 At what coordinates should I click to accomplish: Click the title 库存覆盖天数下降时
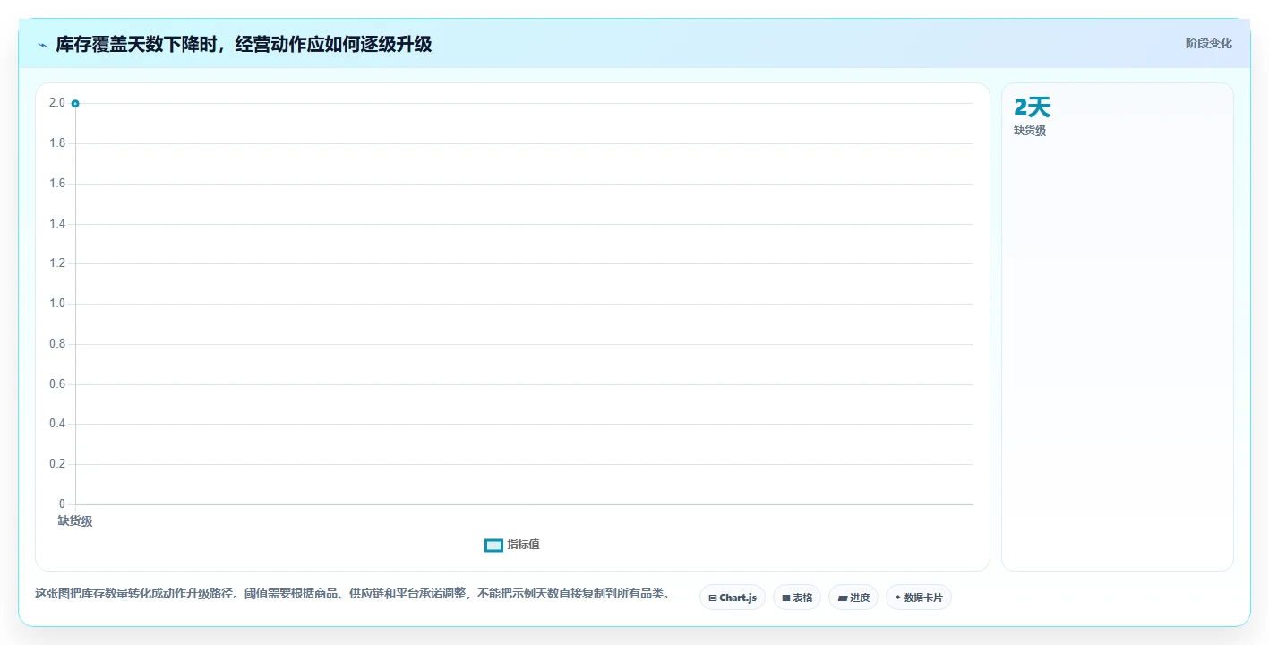click(x=244, y=44)
